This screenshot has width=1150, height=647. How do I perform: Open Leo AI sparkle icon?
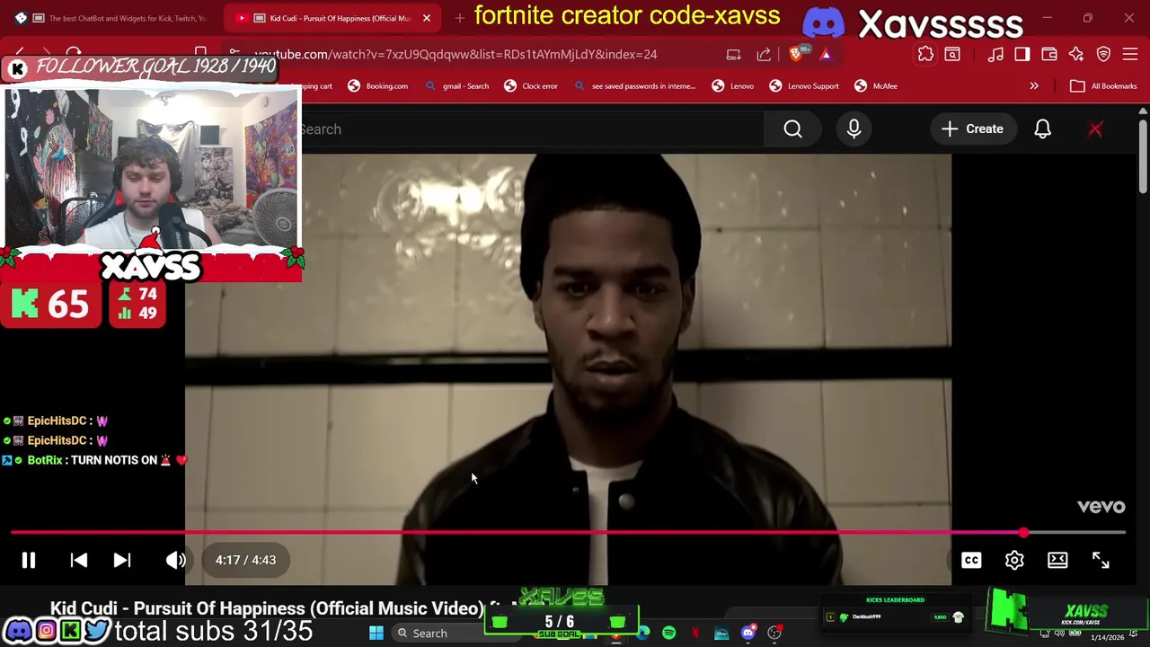point(1076,55)
